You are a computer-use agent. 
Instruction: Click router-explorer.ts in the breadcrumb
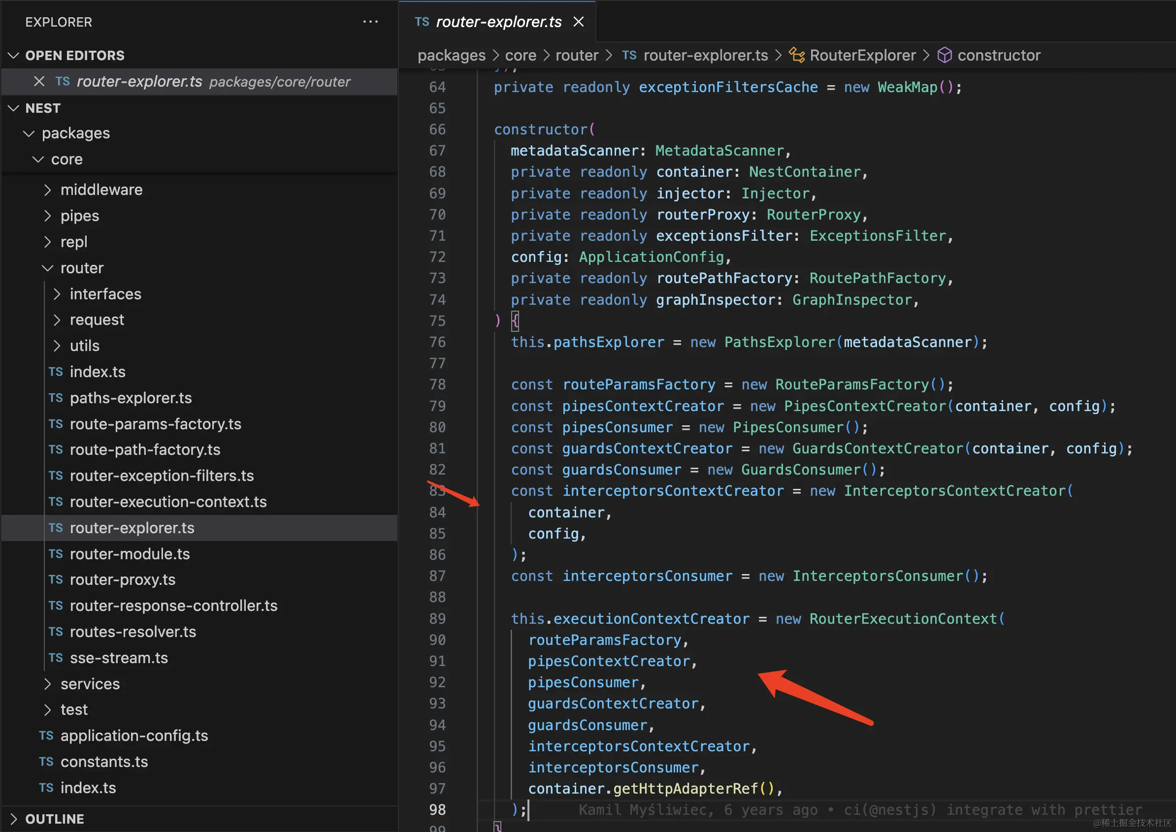point(706,55)
